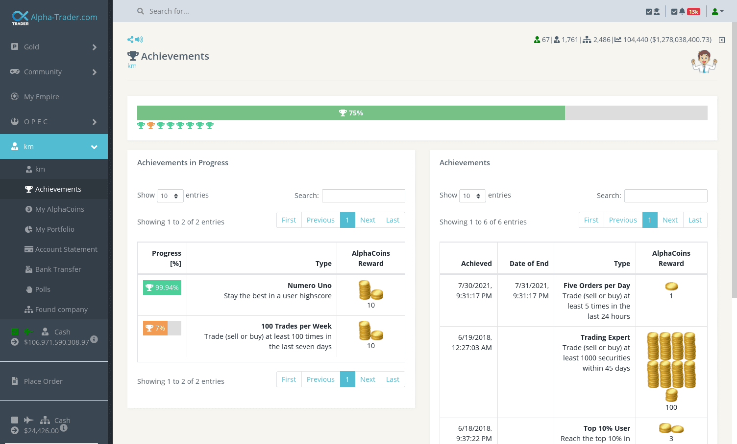The image size is (737, 444).
Task: Click the share icon above Achievements title
Action: pos(130,40)
